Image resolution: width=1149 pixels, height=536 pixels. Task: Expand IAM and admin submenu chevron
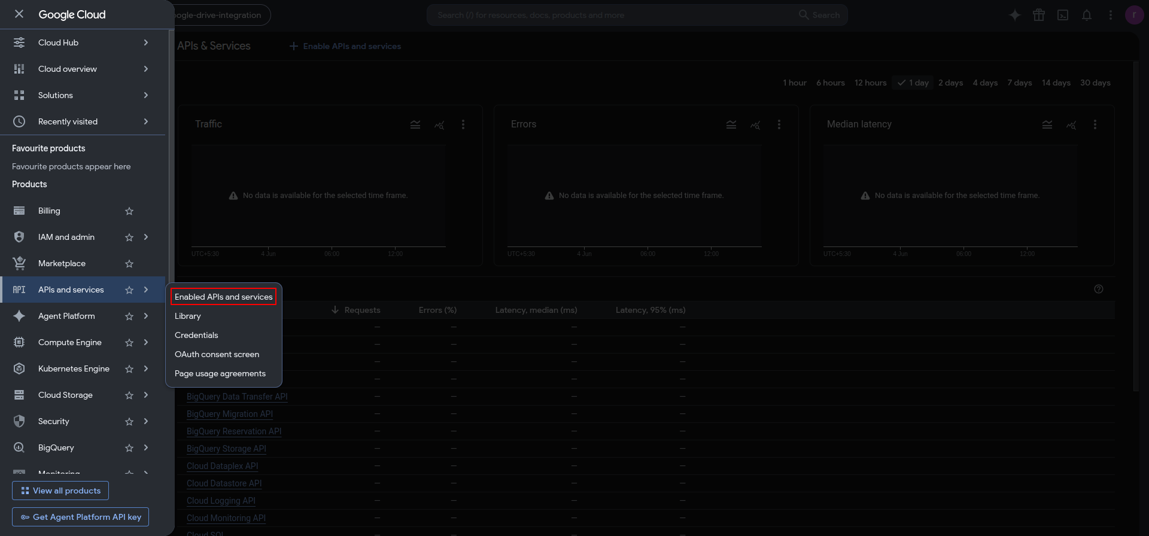(146, 237)
